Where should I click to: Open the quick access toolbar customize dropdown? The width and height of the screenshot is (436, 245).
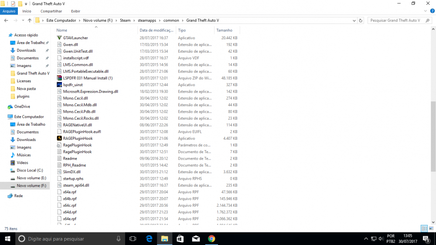(26, 4)
